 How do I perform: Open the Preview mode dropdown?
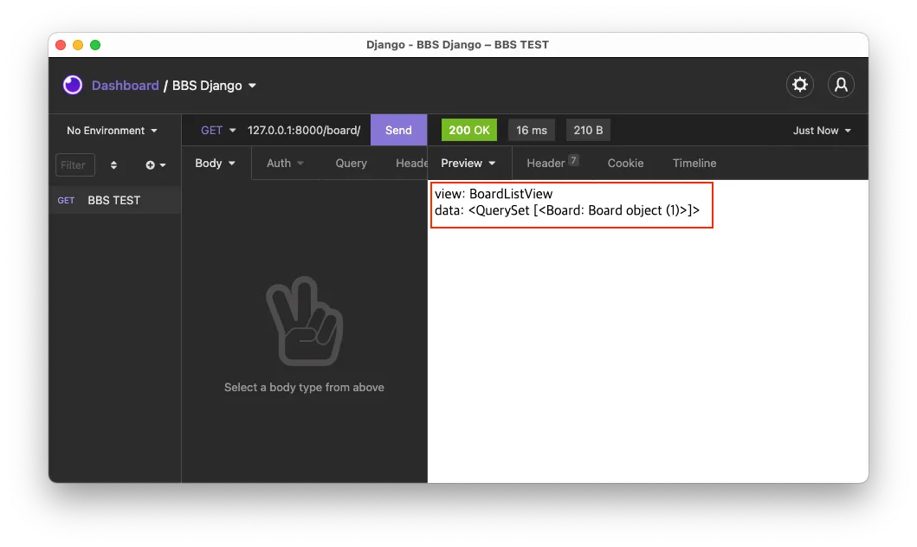pyautogui.click(x=468, y=163)
